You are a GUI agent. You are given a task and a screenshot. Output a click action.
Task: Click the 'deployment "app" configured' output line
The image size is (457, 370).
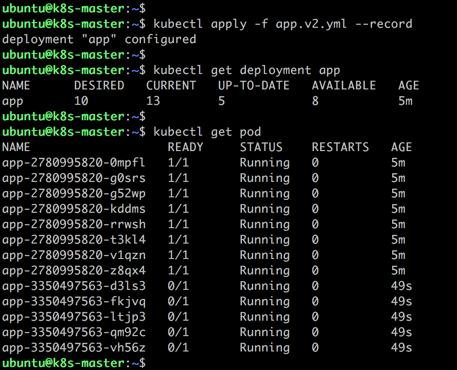[x=99, y=39]
